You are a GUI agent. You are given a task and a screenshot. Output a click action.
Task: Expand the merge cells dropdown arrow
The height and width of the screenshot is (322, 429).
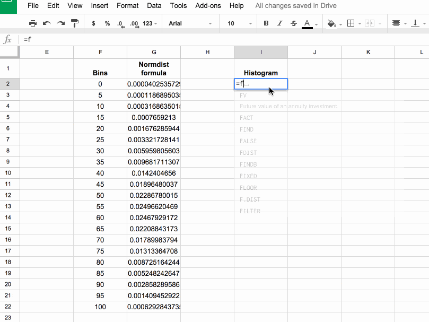click(380, 24)
